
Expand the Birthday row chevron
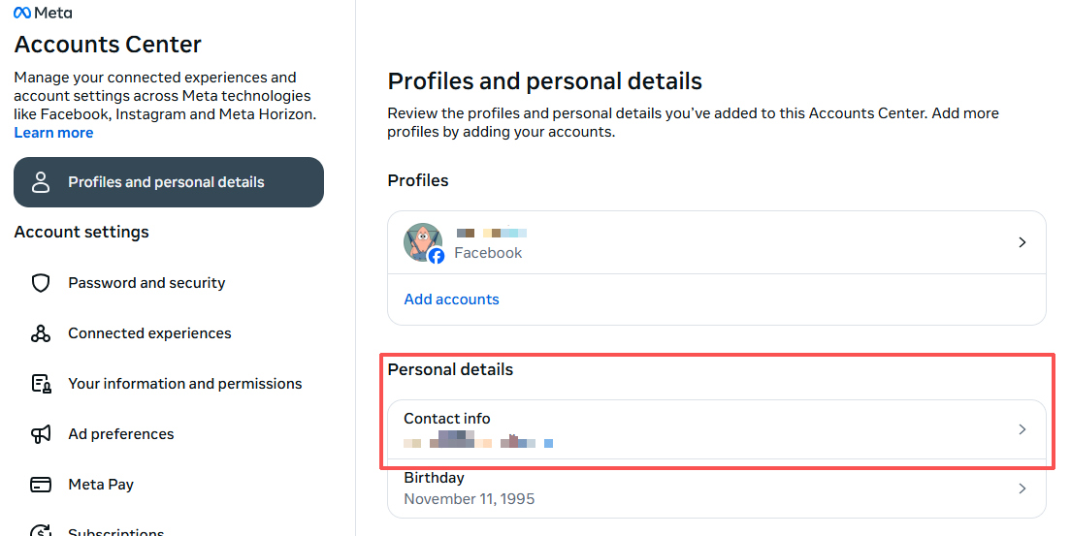click(x=1022, y=489)
